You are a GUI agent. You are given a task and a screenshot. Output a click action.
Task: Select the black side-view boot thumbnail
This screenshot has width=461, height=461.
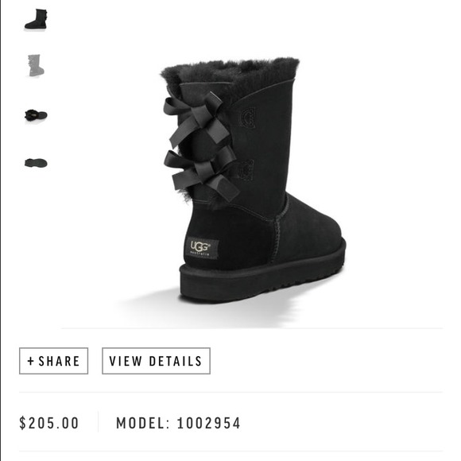pyautogui.click(x=36, y=19)
